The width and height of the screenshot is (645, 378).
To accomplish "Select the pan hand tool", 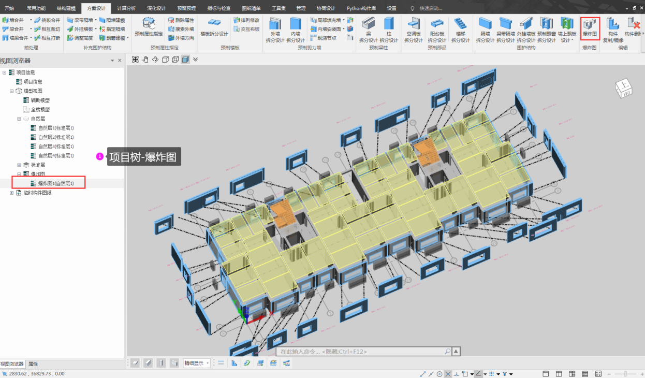I will pyautogui.click(x=145, y=60).
